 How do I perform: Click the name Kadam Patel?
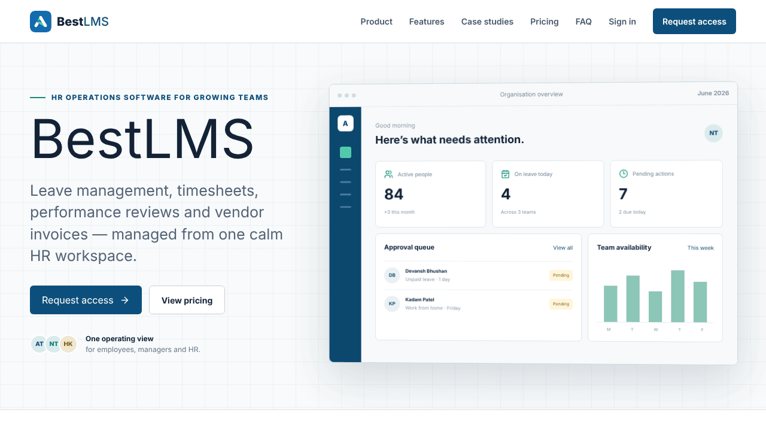[420, 299]
